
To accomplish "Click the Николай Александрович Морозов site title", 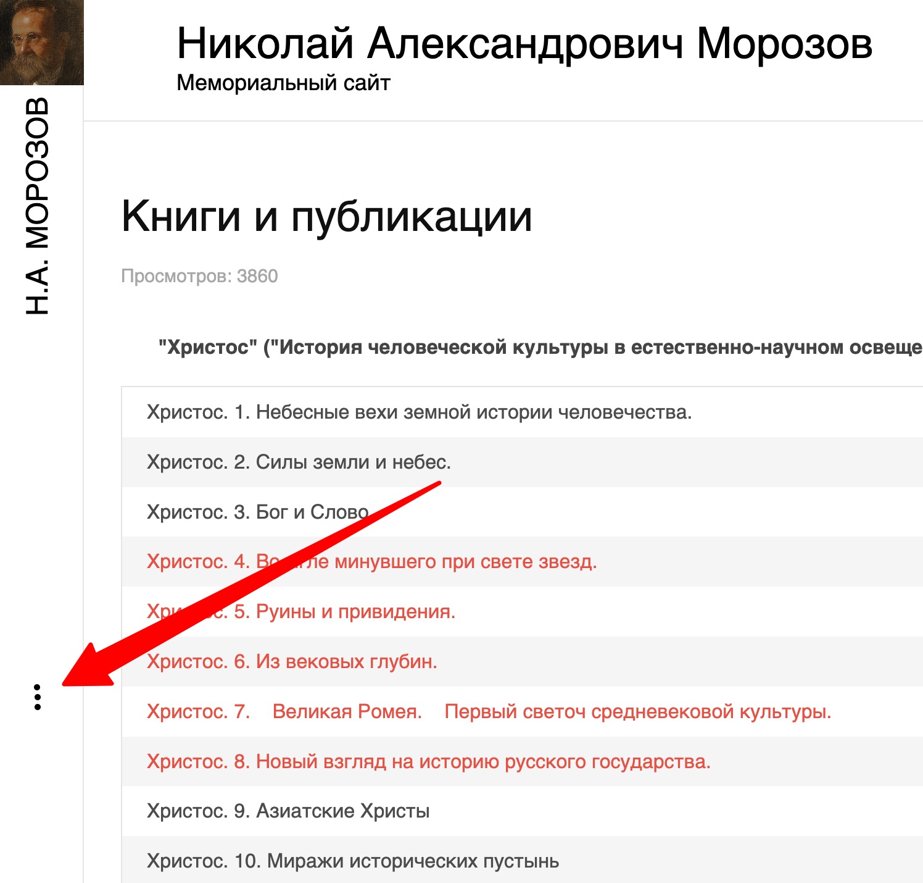I will tap(524, 44).
